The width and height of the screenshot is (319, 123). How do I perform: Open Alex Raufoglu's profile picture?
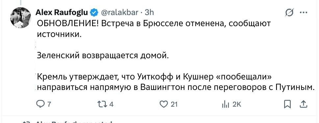(20, 18)
